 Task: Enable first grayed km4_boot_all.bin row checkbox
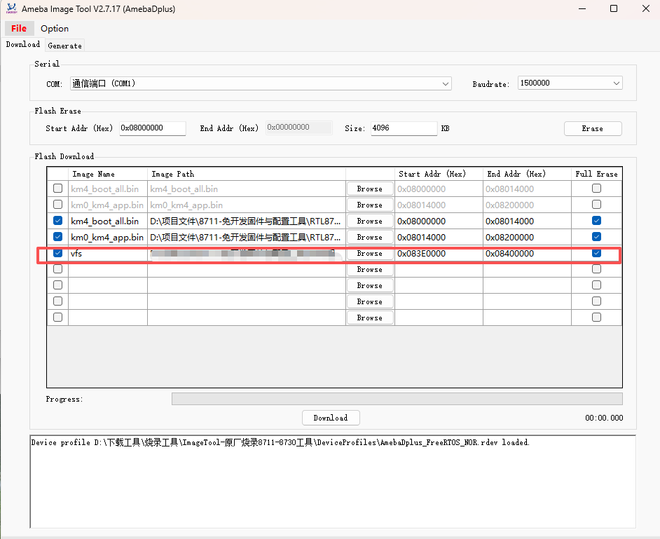57,189
